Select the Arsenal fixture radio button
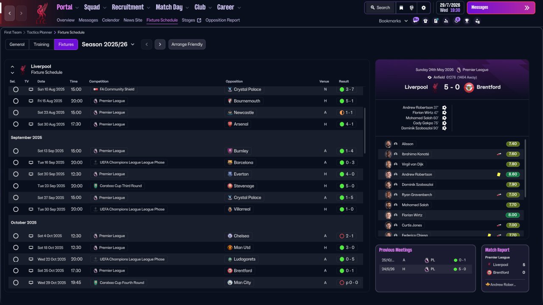543x305 pixels. pyautogui.click(x=16, y=124)
